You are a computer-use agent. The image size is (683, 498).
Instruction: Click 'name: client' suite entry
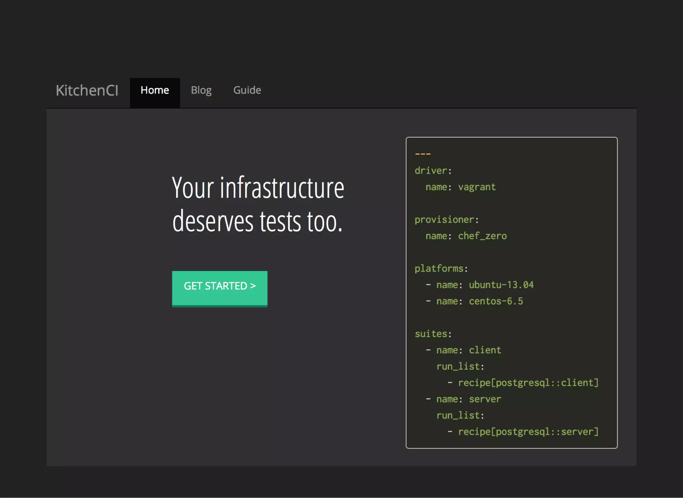[468, 350]
